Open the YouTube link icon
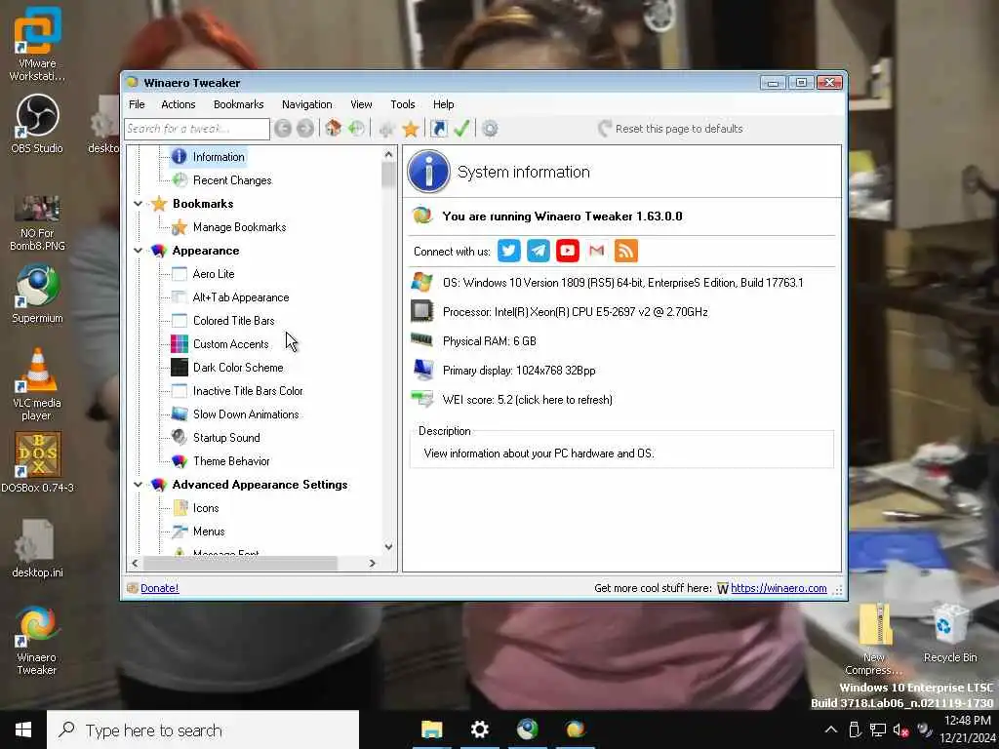 (x=568, y=251)
